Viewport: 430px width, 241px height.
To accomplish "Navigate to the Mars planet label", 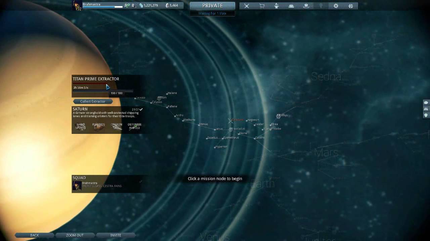I will [326, 153].
